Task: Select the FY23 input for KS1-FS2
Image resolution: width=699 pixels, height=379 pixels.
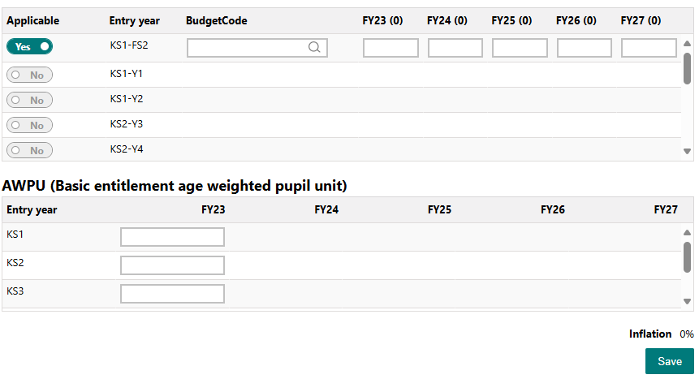Action: 390,48
